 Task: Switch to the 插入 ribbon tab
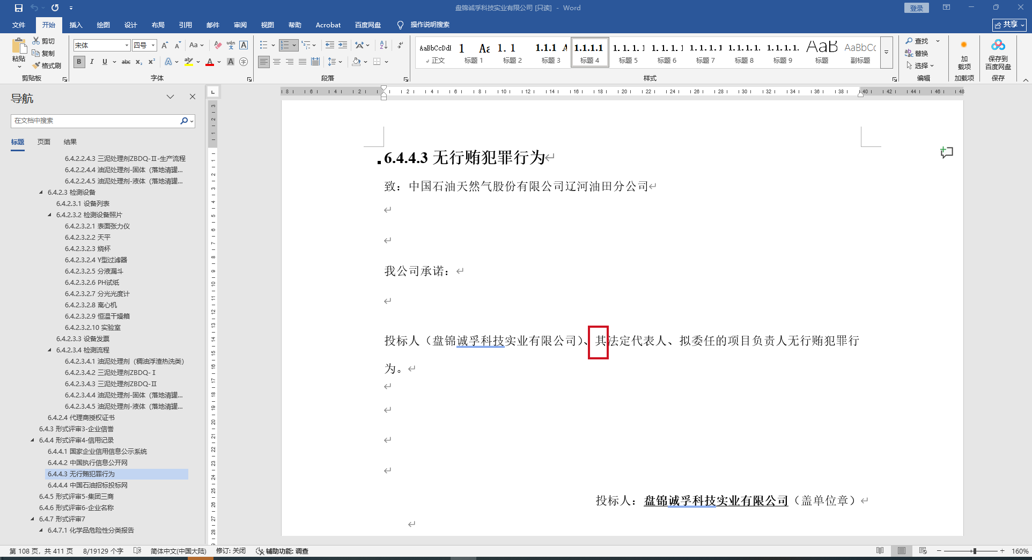coord(76,25)
